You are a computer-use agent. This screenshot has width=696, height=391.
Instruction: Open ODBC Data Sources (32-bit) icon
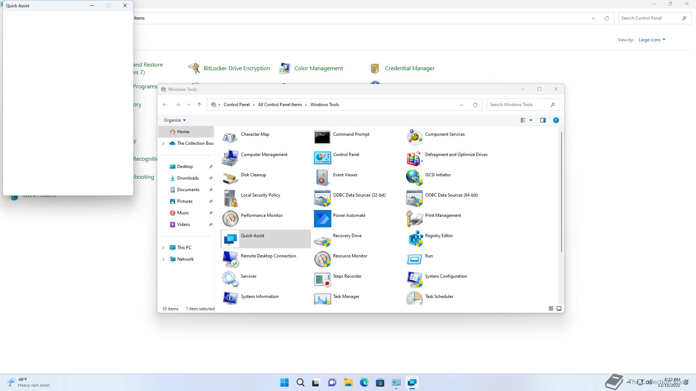point(322,198)
